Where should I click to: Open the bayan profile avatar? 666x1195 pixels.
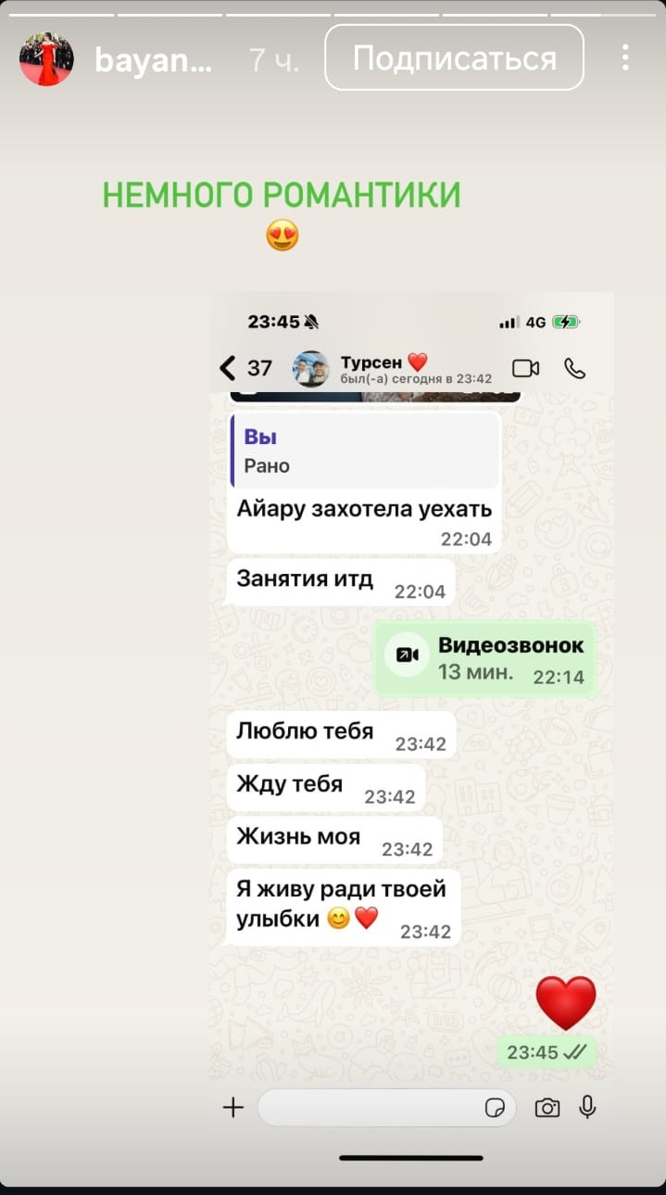click(46, 59)
